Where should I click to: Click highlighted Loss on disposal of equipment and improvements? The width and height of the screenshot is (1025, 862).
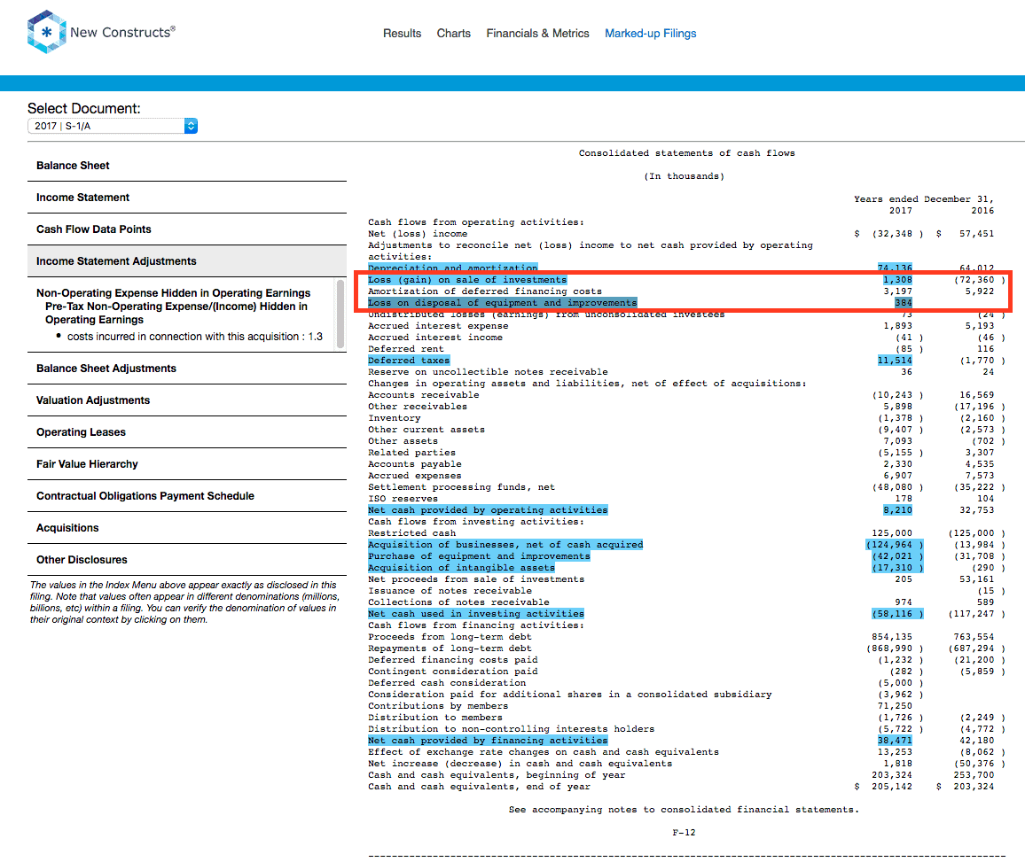tap(502, 302)
